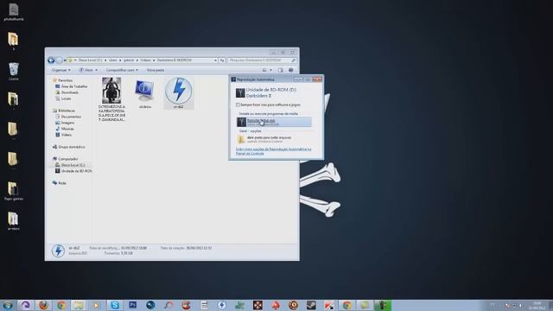Open the Vídeos library
553x311 pixels.
[66, 135]
